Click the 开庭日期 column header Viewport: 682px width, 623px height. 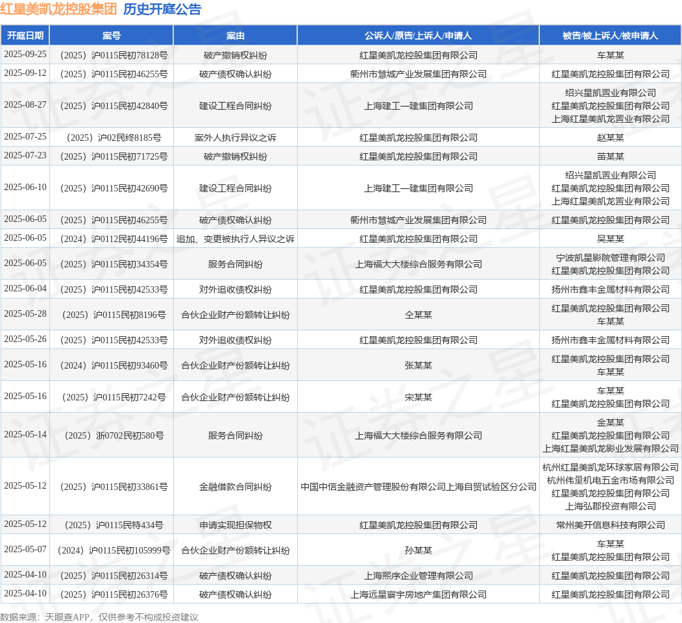coord(25,36)
